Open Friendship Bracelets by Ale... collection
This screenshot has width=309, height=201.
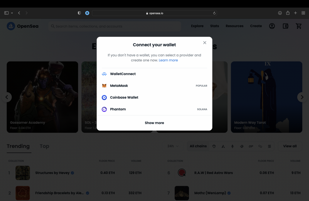pos(60,193)
